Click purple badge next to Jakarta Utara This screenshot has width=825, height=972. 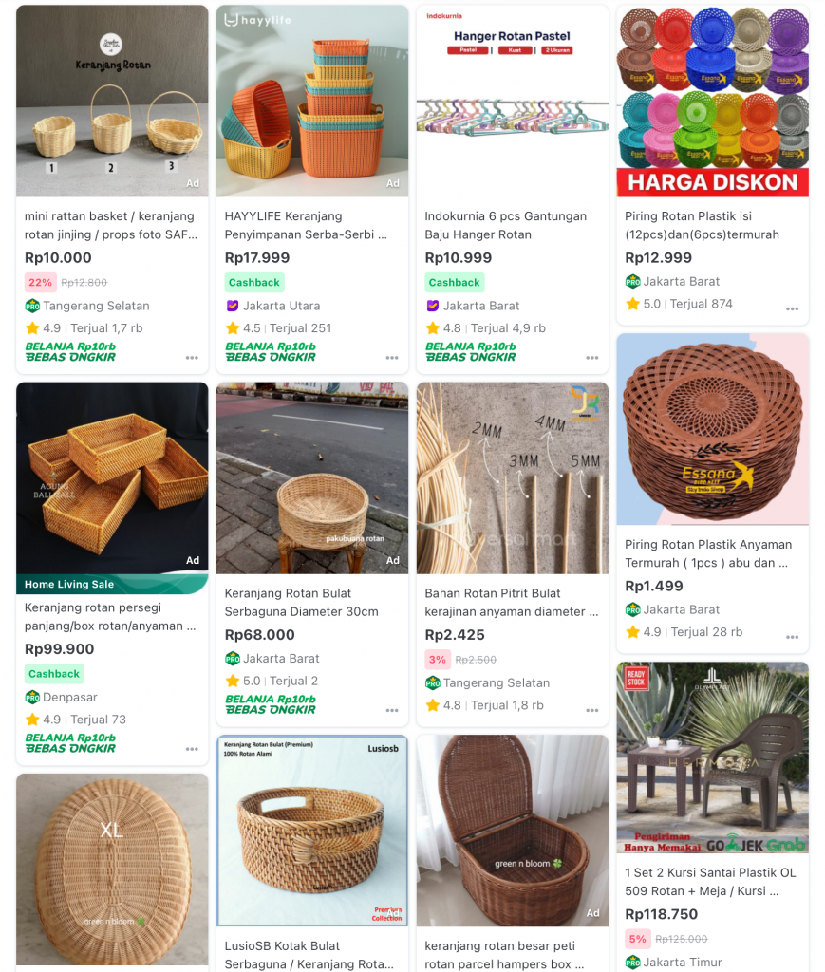coord(233,306)
